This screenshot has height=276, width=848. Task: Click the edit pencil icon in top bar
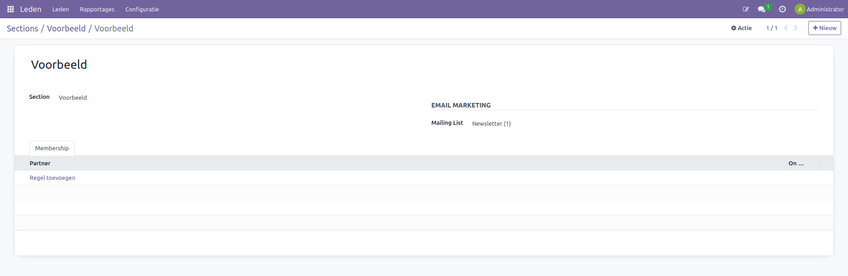[x=746, y=9]
